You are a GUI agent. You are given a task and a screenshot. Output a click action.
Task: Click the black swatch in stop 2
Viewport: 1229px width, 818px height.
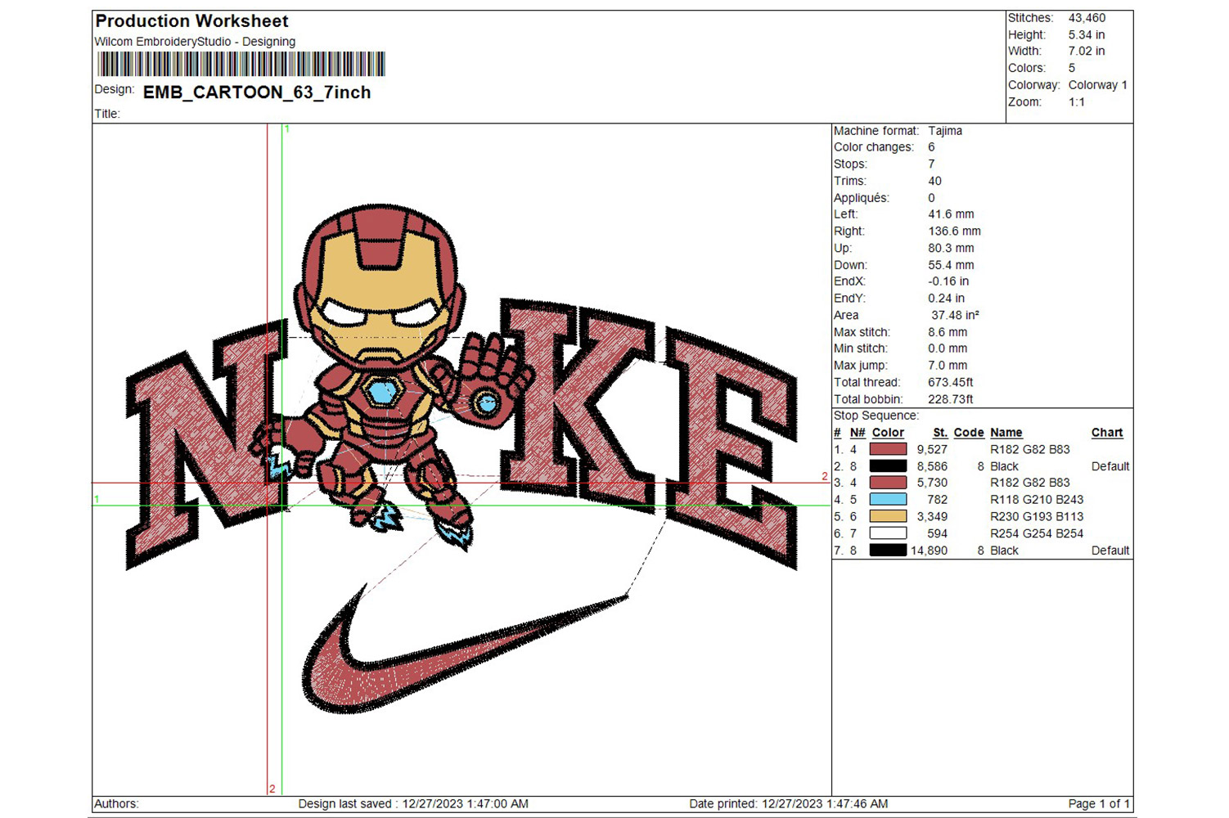tap(888, 466)
